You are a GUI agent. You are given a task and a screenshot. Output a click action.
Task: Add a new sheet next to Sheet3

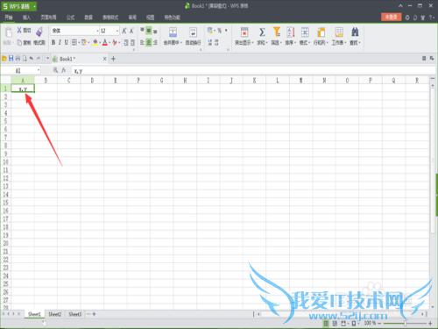point(94,314)
